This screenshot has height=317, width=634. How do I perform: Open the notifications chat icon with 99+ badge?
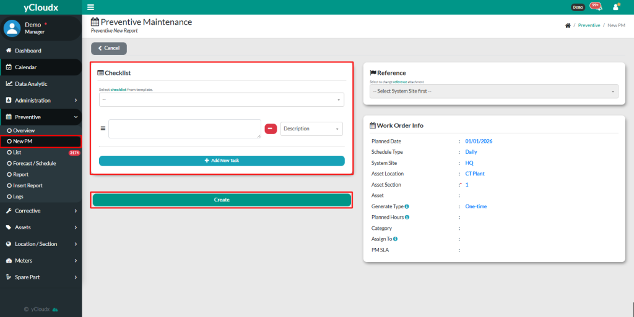coord(596,7)
